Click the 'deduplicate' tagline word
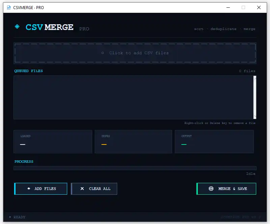Screen dimensions: 270x224 (x=223, y=29)
